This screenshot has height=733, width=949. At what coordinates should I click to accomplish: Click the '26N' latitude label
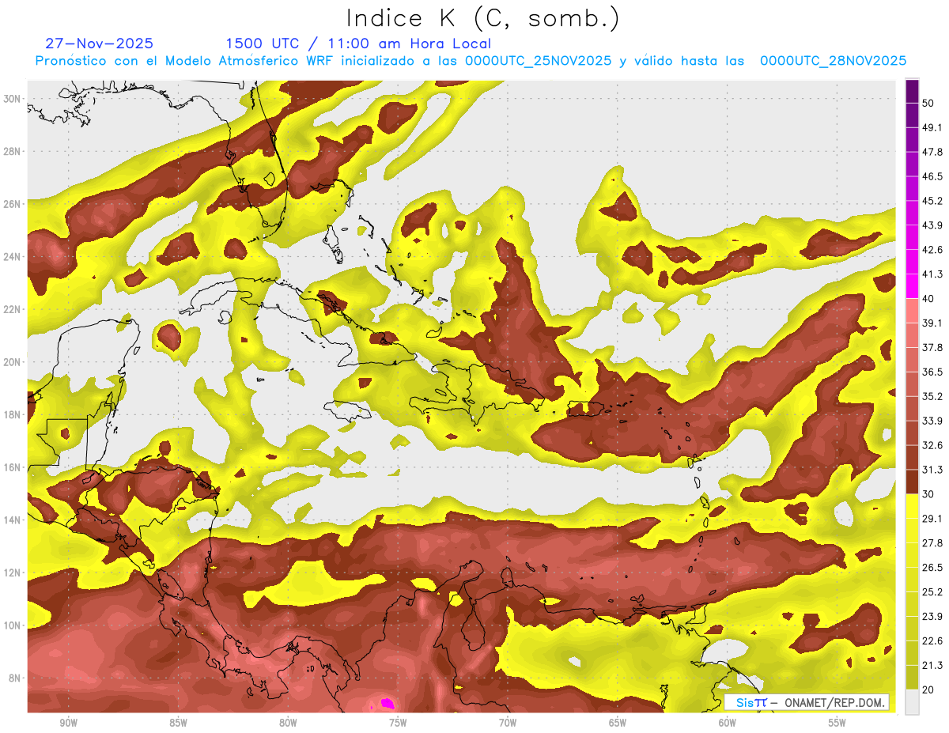click(x=12, y=204)
